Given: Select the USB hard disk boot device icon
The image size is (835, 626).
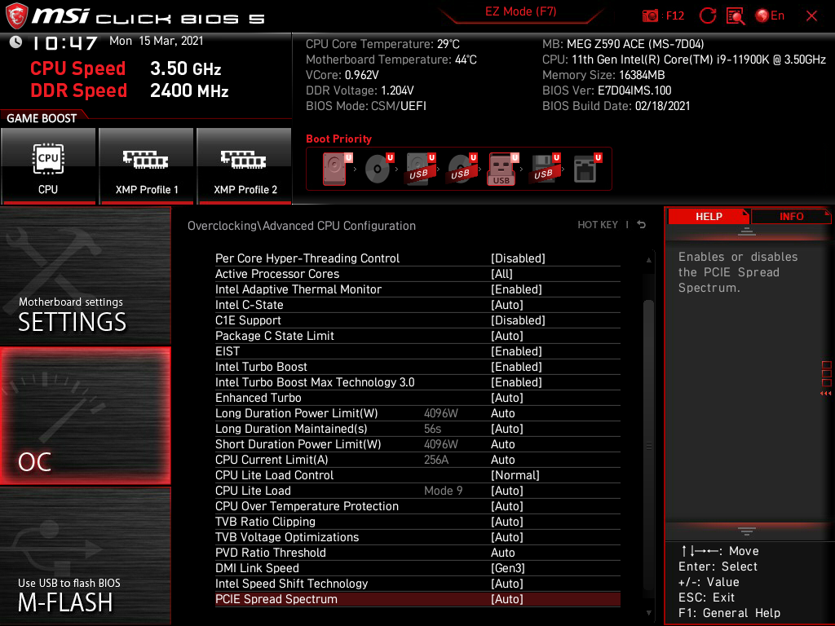Looking at the screenshot, I should tap(420, 169).
